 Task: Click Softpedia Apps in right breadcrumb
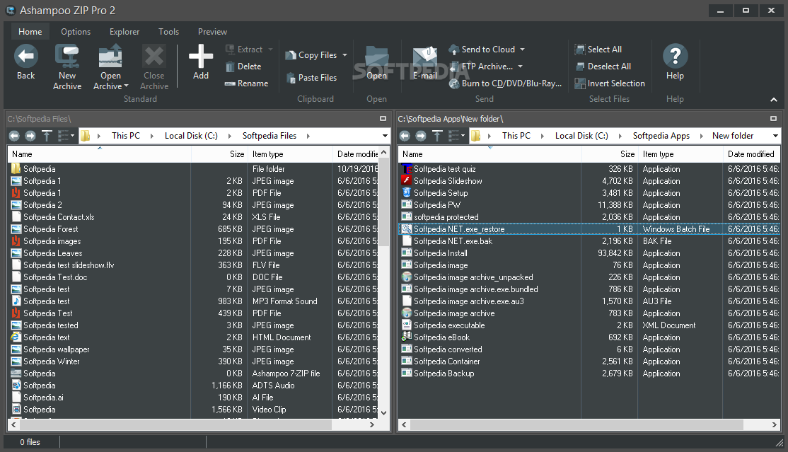661,136
